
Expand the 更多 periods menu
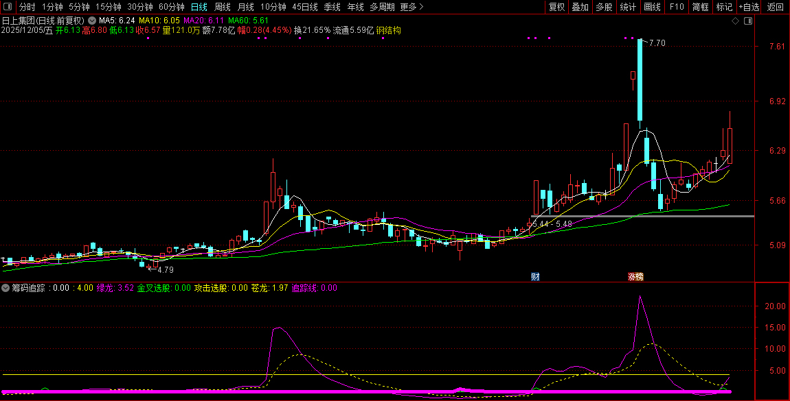pos(411,7)
